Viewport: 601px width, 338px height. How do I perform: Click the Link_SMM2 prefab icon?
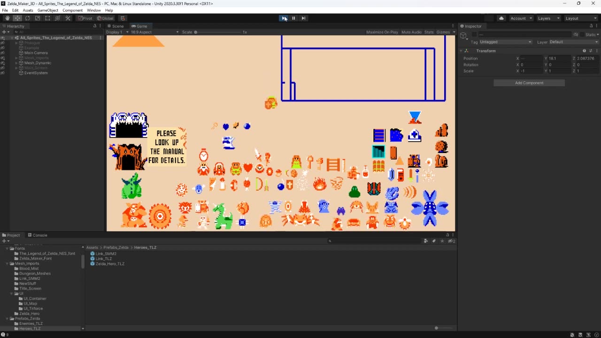coord(92,253)
